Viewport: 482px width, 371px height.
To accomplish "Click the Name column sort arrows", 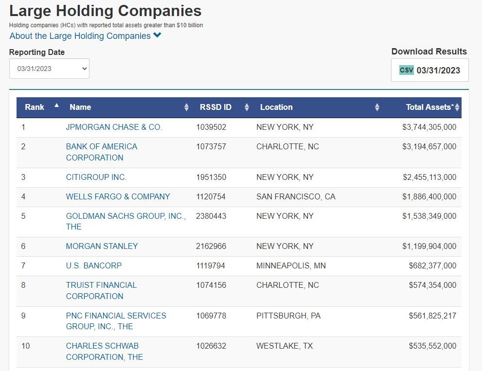I will point(186,107).
